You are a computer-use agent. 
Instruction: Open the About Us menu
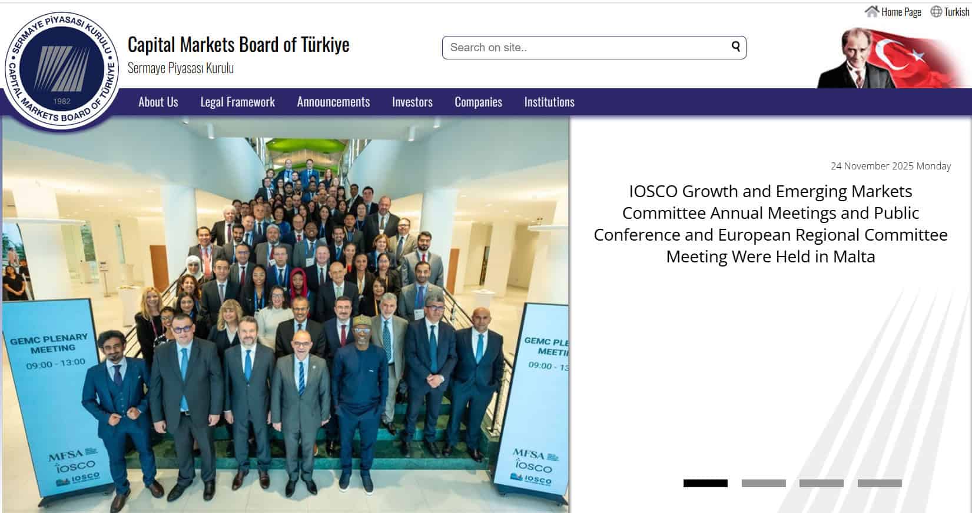[x=158, y=102]
